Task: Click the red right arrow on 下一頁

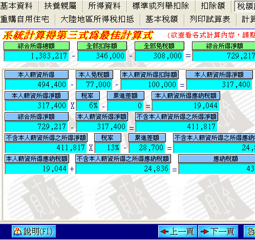Action: tap(205, 232)
